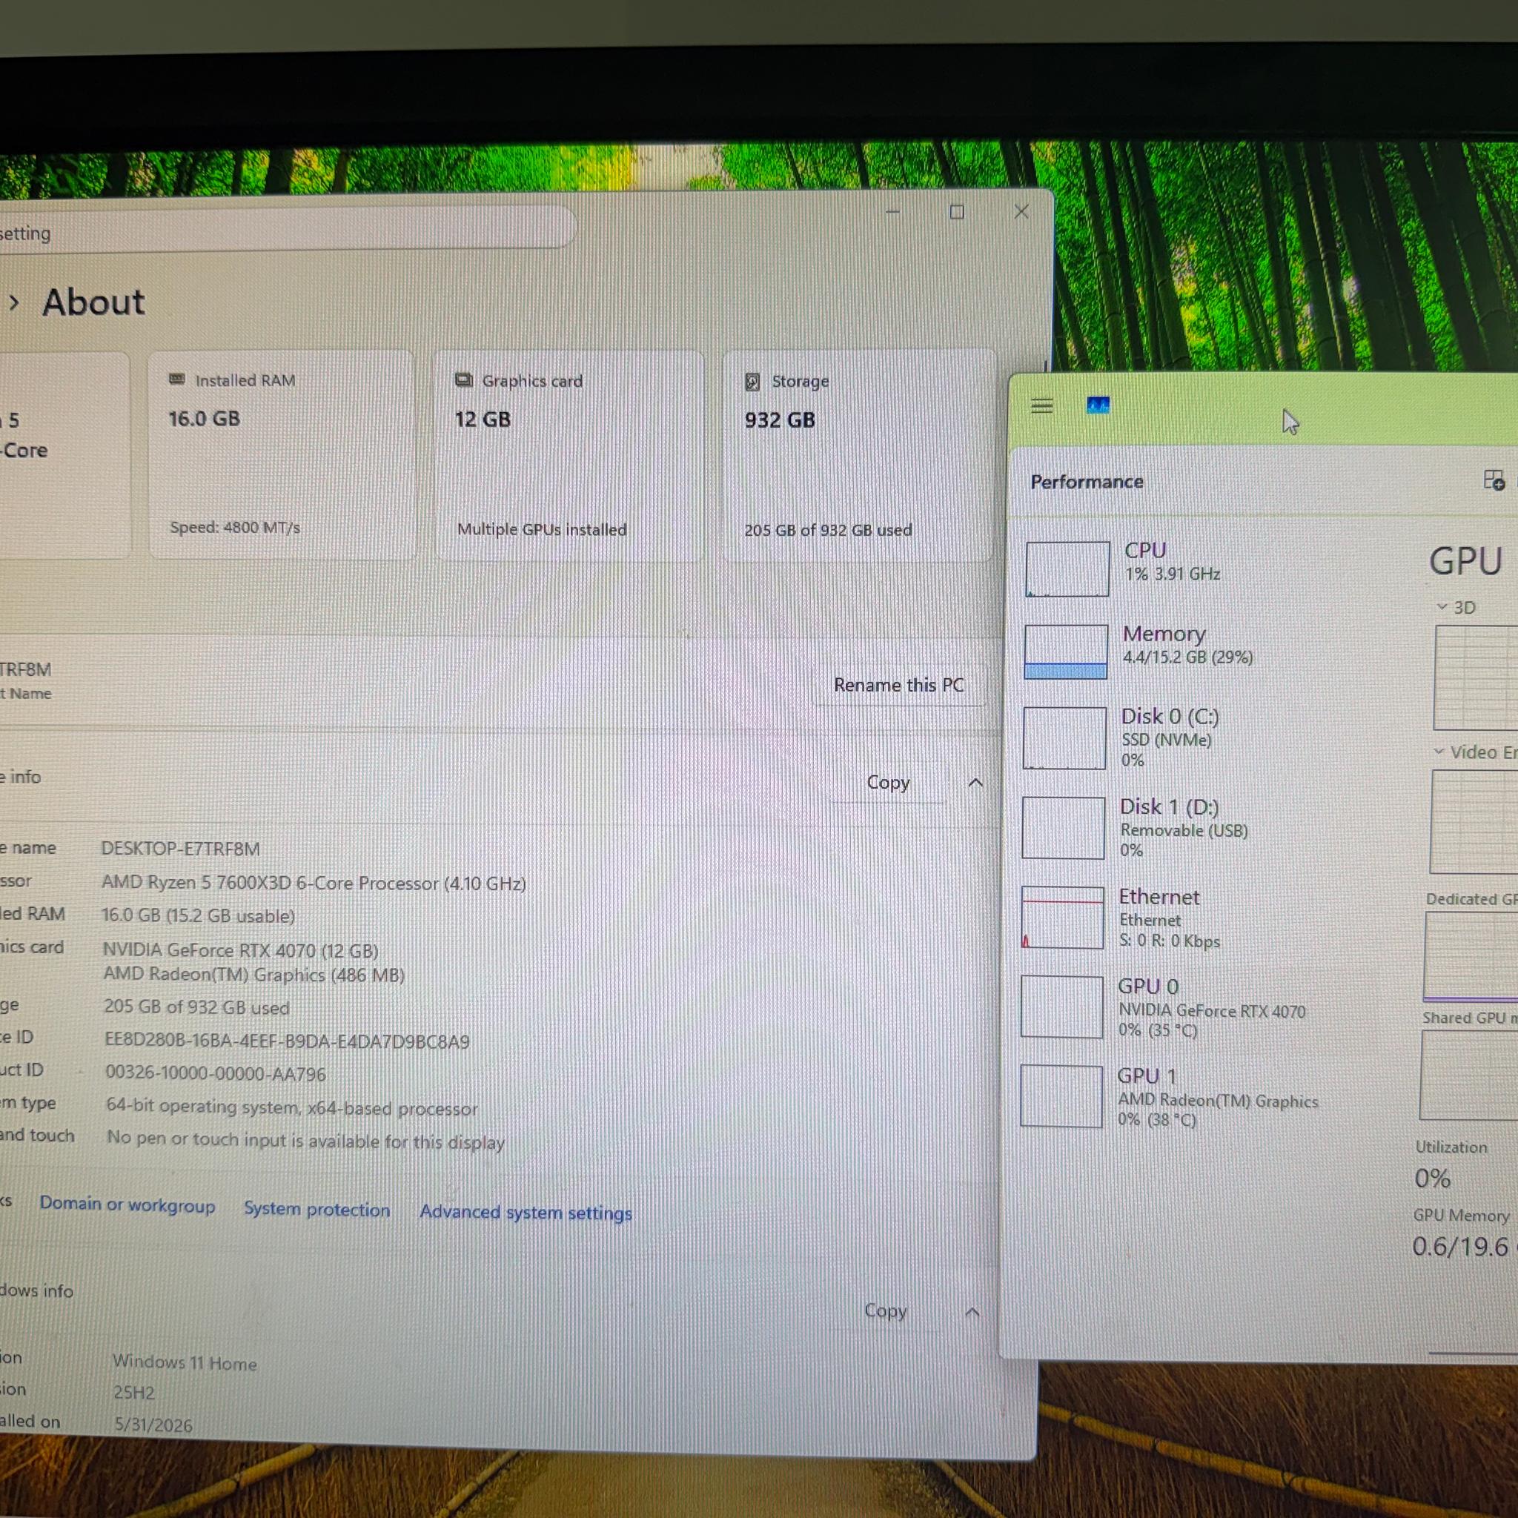This screenshot has height=1518, width=1518.
Task: Select CPU usage graph thumbnail
Action: pos(1067,568)
